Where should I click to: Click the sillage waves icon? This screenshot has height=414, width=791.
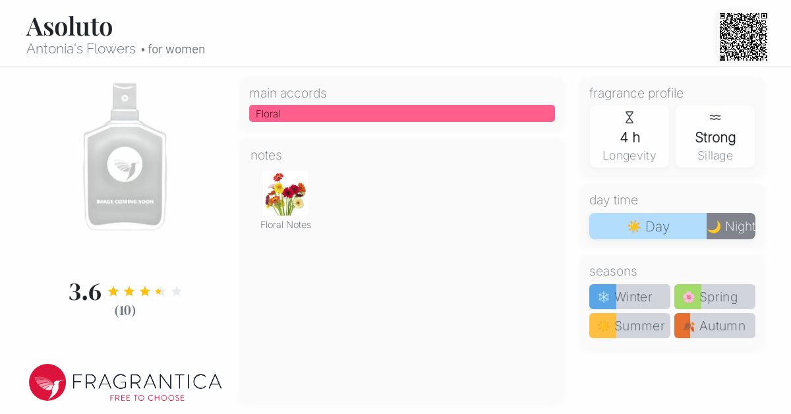click(715, 117)
